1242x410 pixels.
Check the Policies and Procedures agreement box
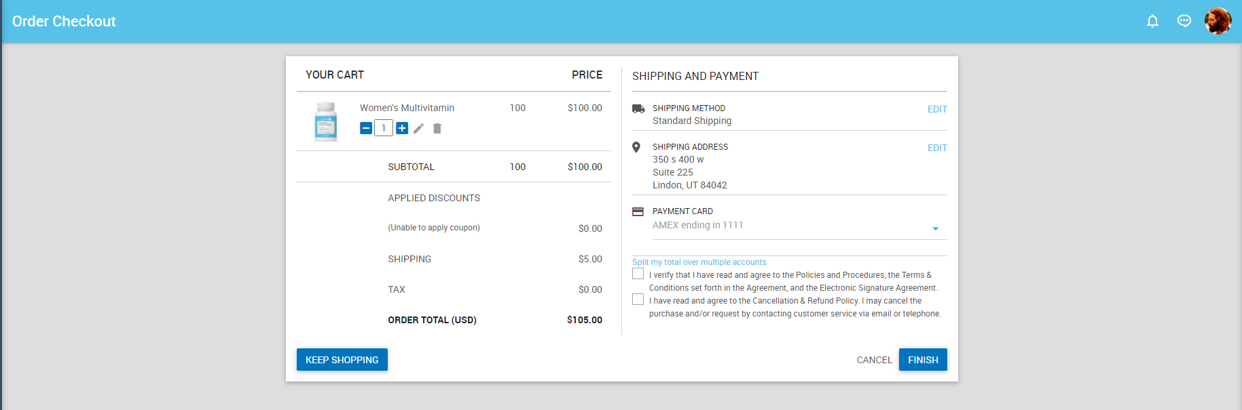(638, 274)
